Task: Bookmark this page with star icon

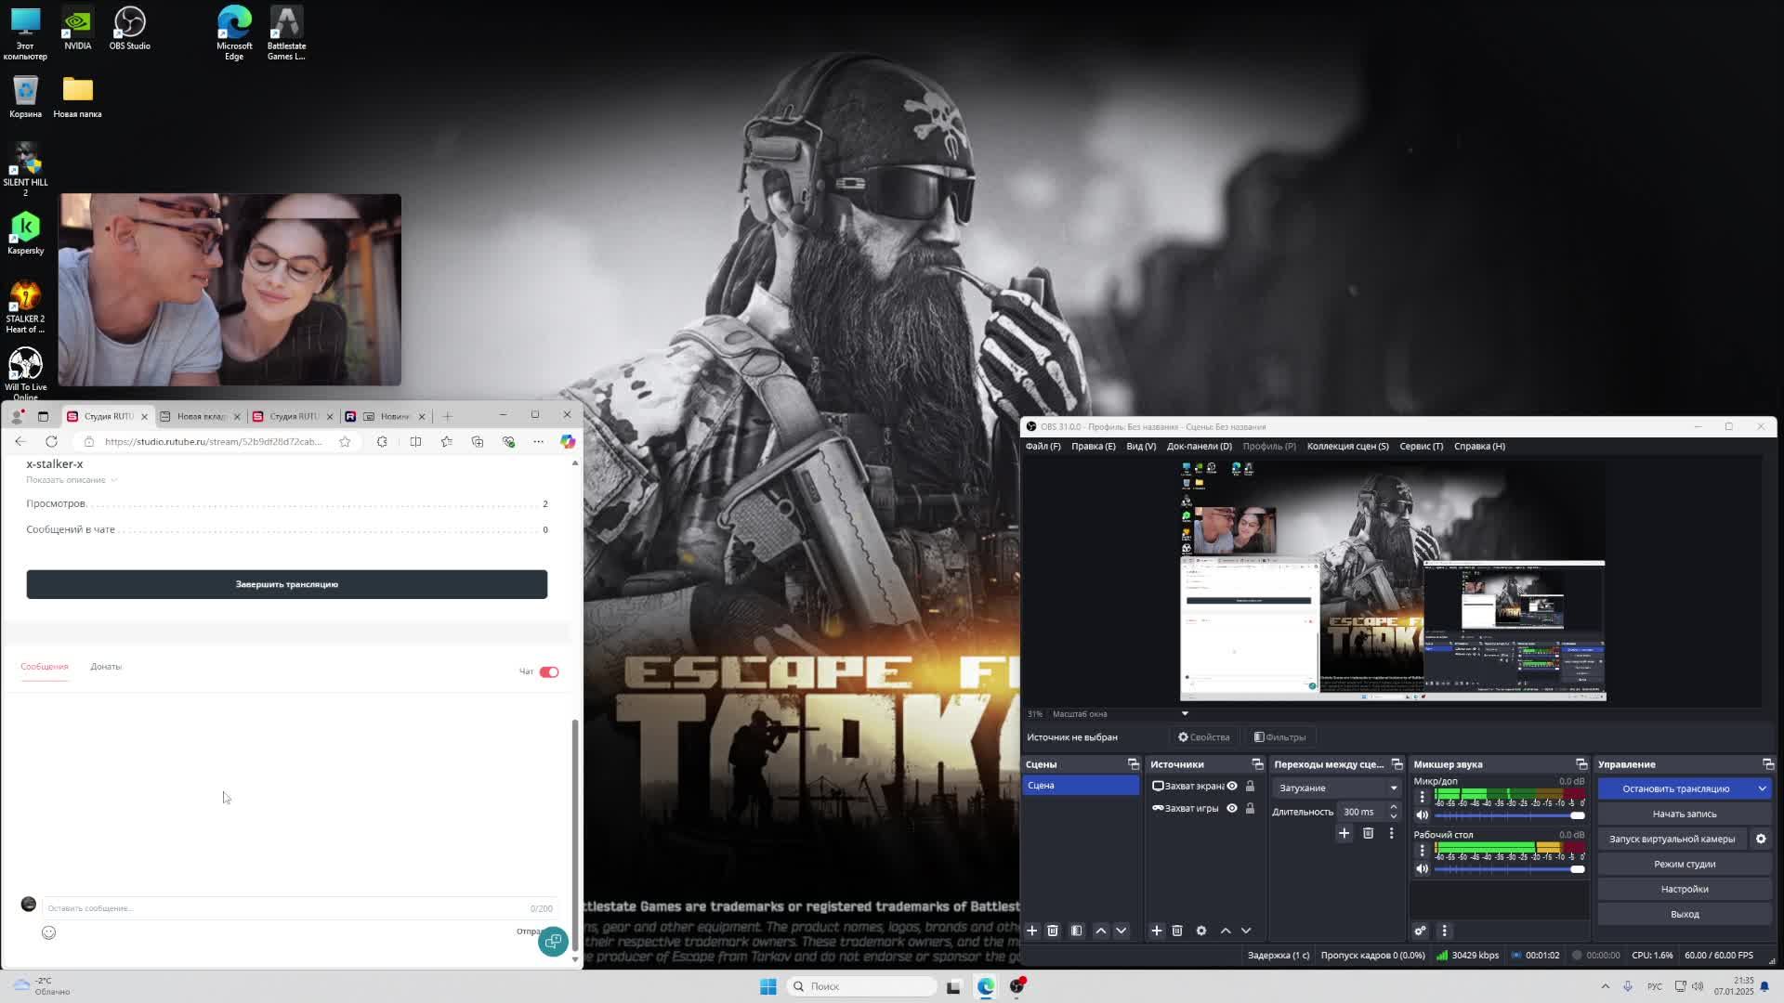Action: (x=345, y=441)
